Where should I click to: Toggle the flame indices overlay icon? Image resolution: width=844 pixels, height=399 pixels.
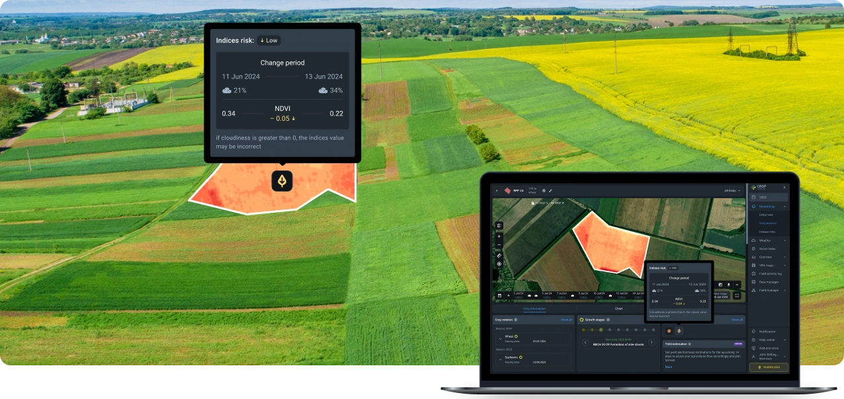tap(679, 331)
